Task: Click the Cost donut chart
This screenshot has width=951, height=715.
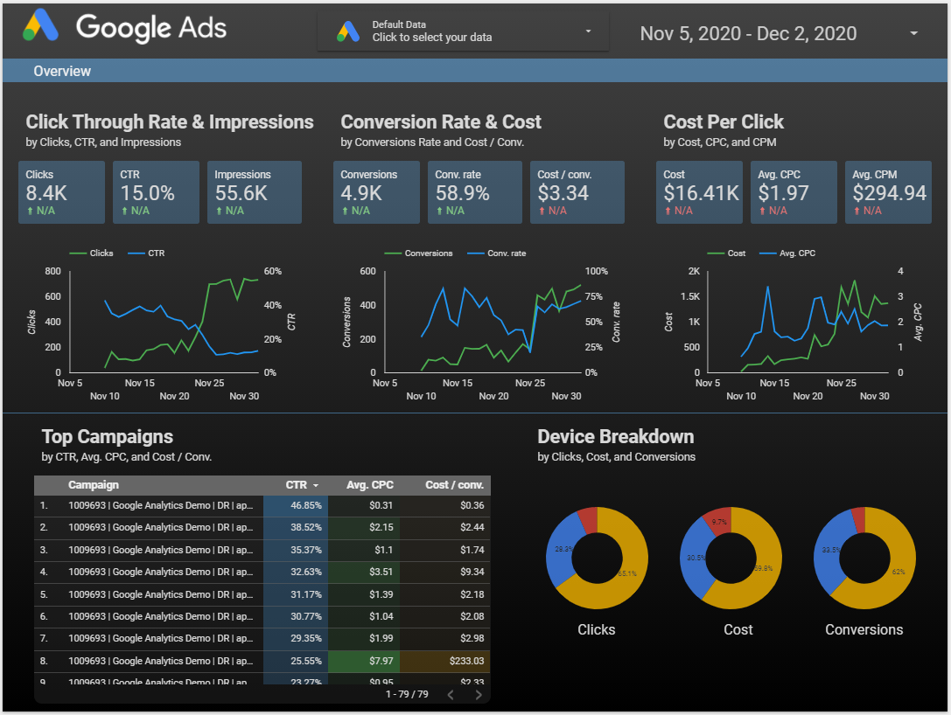Action: point(731,558)
